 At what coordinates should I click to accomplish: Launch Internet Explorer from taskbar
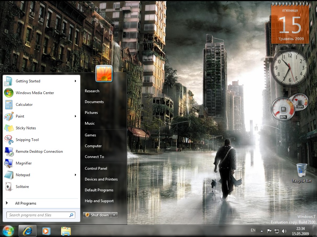28,231
